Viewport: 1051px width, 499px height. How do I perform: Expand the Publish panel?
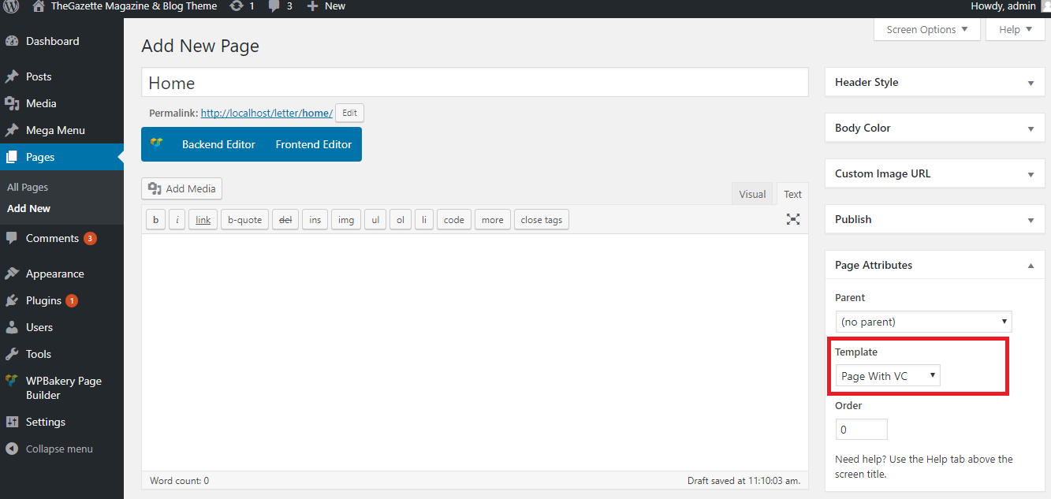click(x=1031, y=220)
